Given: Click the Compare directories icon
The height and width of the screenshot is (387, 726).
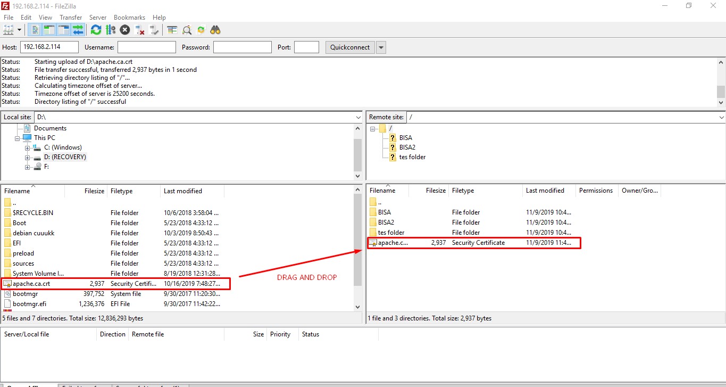Looking at the screenshot, I should pyautogui.click(x=186, y=29).
